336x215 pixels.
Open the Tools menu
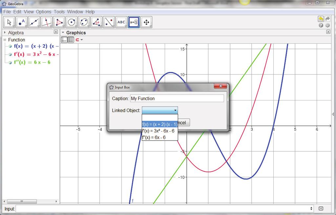(59, 11)
